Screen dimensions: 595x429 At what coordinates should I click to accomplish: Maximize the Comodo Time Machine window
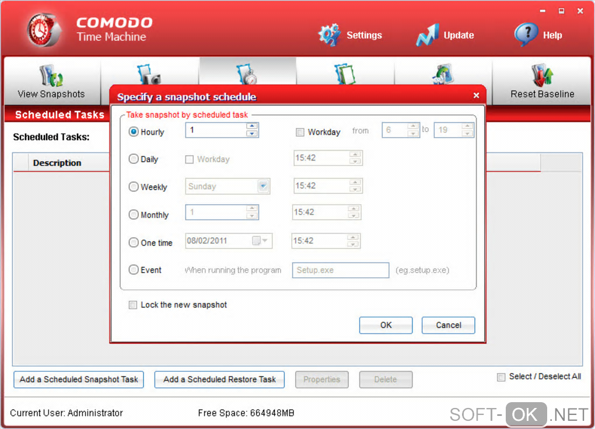(x=561, y=11)
